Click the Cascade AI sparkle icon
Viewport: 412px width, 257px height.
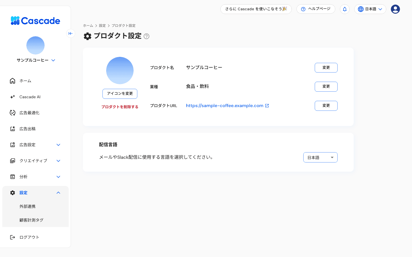point(13,97)
